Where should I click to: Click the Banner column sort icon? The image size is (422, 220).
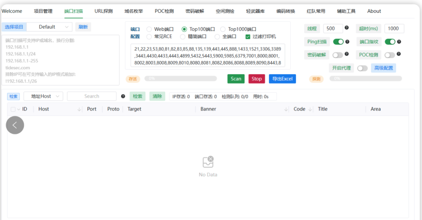[286, 109]
